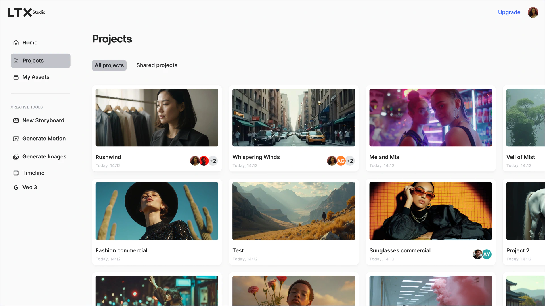Click the Fashion commercial title

coord(121,251)
